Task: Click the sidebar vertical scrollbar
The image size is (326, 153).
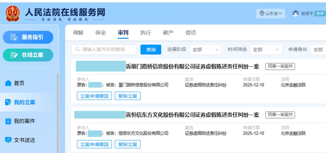Action: click(x=58, y=113)
